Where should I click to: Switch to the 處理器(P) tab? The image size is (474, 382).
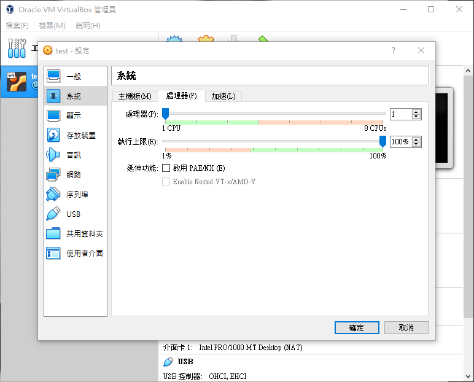[181, 96]
